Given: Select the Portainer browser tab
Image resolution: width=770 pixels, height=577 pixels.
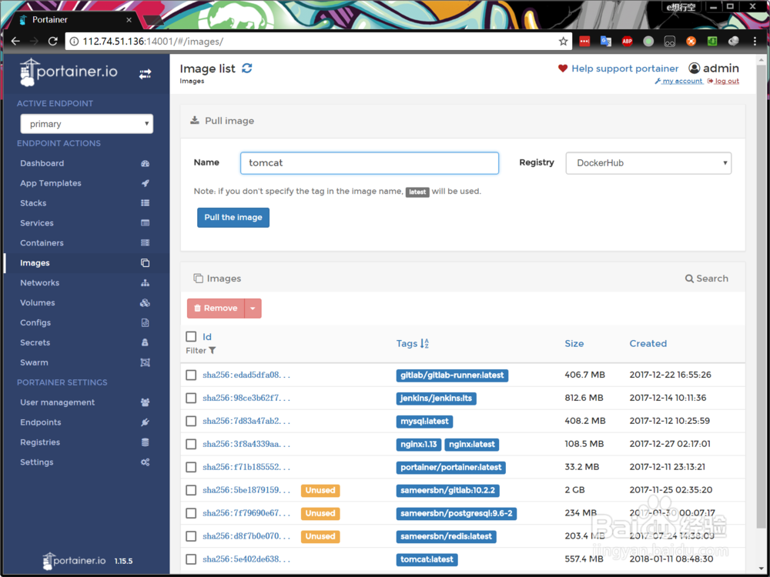Looking at the screenshot, I should [x=74, y=20].
